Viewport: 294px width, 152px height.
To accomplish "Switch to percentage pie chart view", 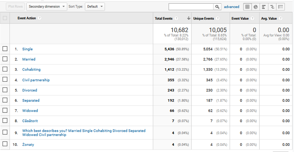I will click(255, 7).
